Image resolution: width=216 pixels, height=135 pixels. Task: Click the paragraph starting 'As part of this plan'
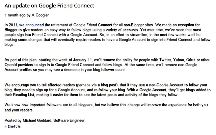point(107,65)
